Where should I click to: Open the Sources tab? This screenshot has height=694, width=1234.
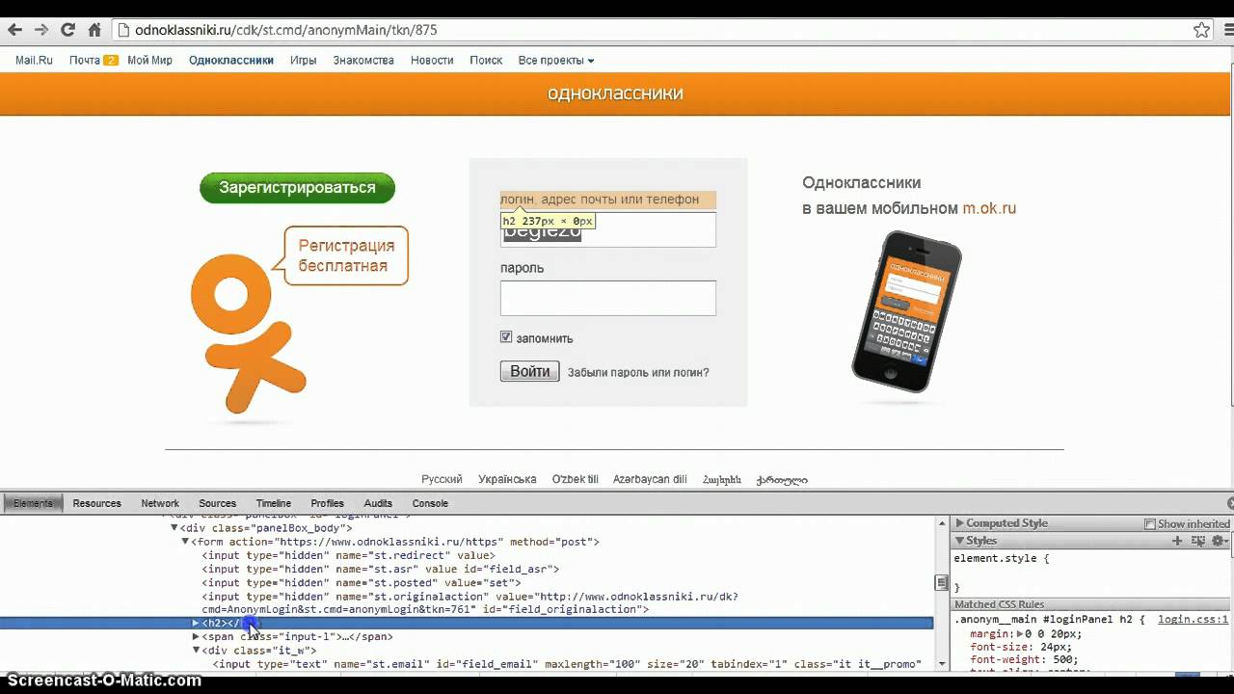point(217,503)
